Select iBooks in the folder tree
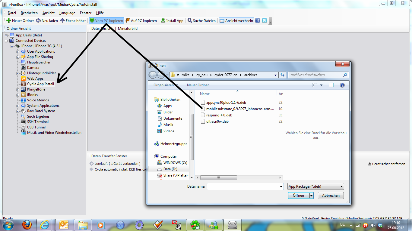Viewport: 412px width, 231px height. coord(32,95)
